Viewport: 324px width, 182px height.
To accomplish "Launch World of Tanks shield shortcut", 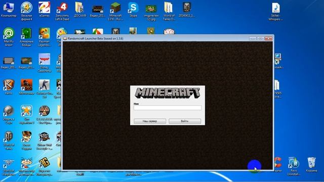I will click(x=9, y=141).
